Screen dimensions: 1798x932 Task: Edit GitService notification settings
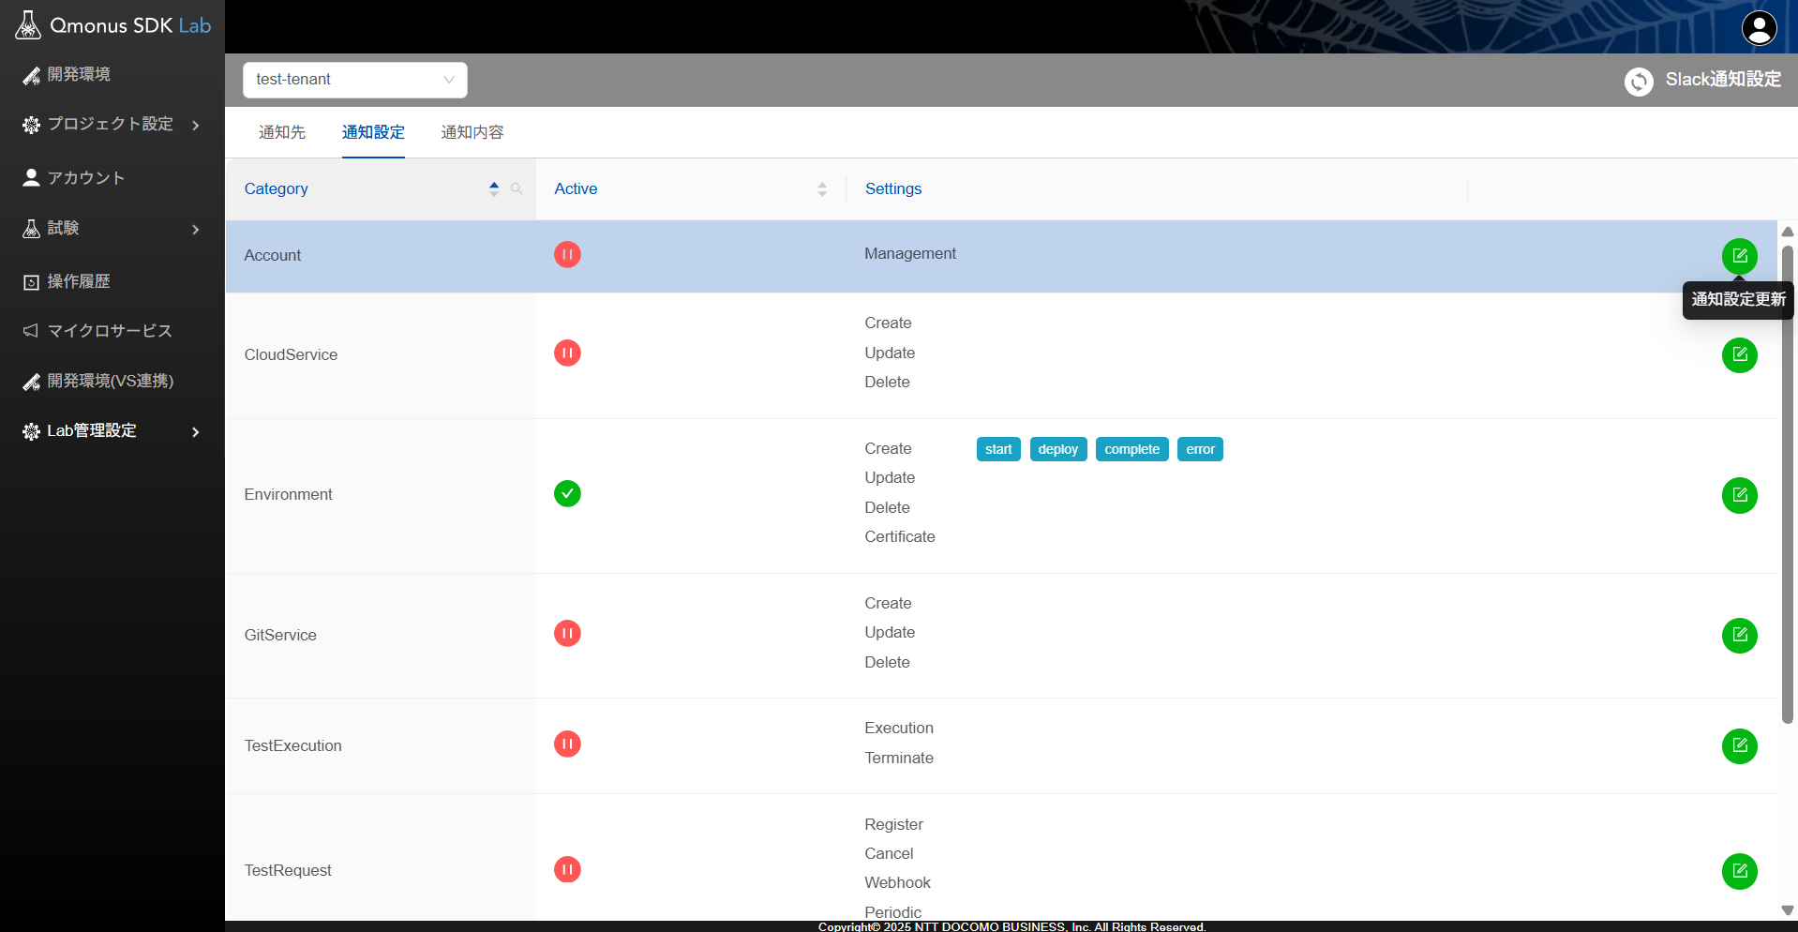[1739, 636]
